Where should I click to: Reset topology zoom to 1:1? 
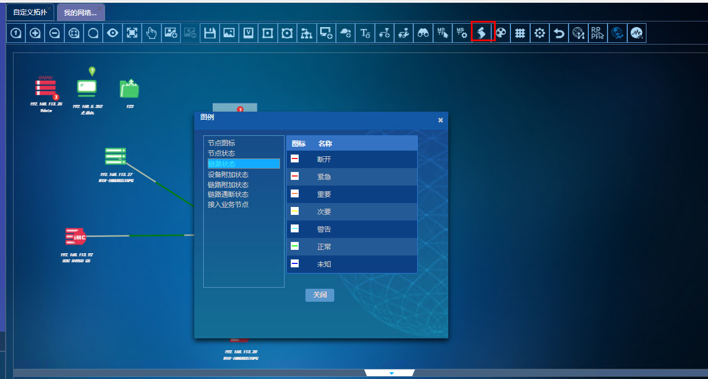(x=16, y=33)
